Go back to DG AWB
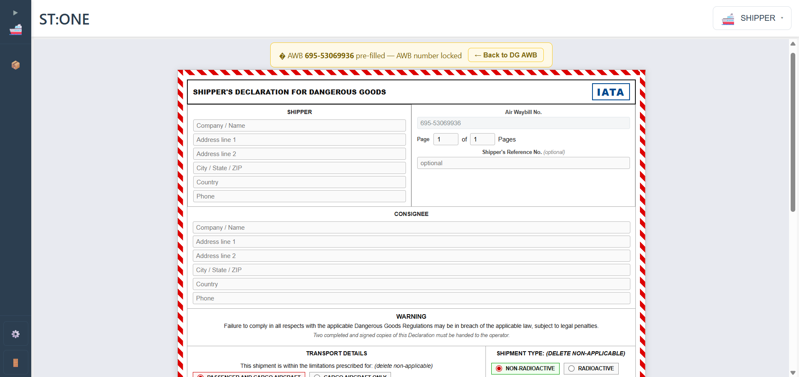The image size is (799, 377). (506, 55)
